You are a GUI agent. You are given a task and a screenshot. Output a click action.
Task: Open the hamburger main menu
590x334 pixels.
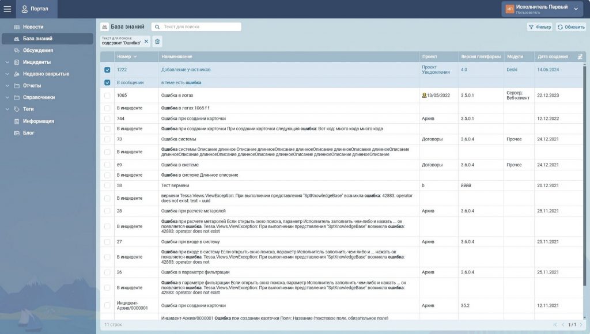[x=7, y=9]
